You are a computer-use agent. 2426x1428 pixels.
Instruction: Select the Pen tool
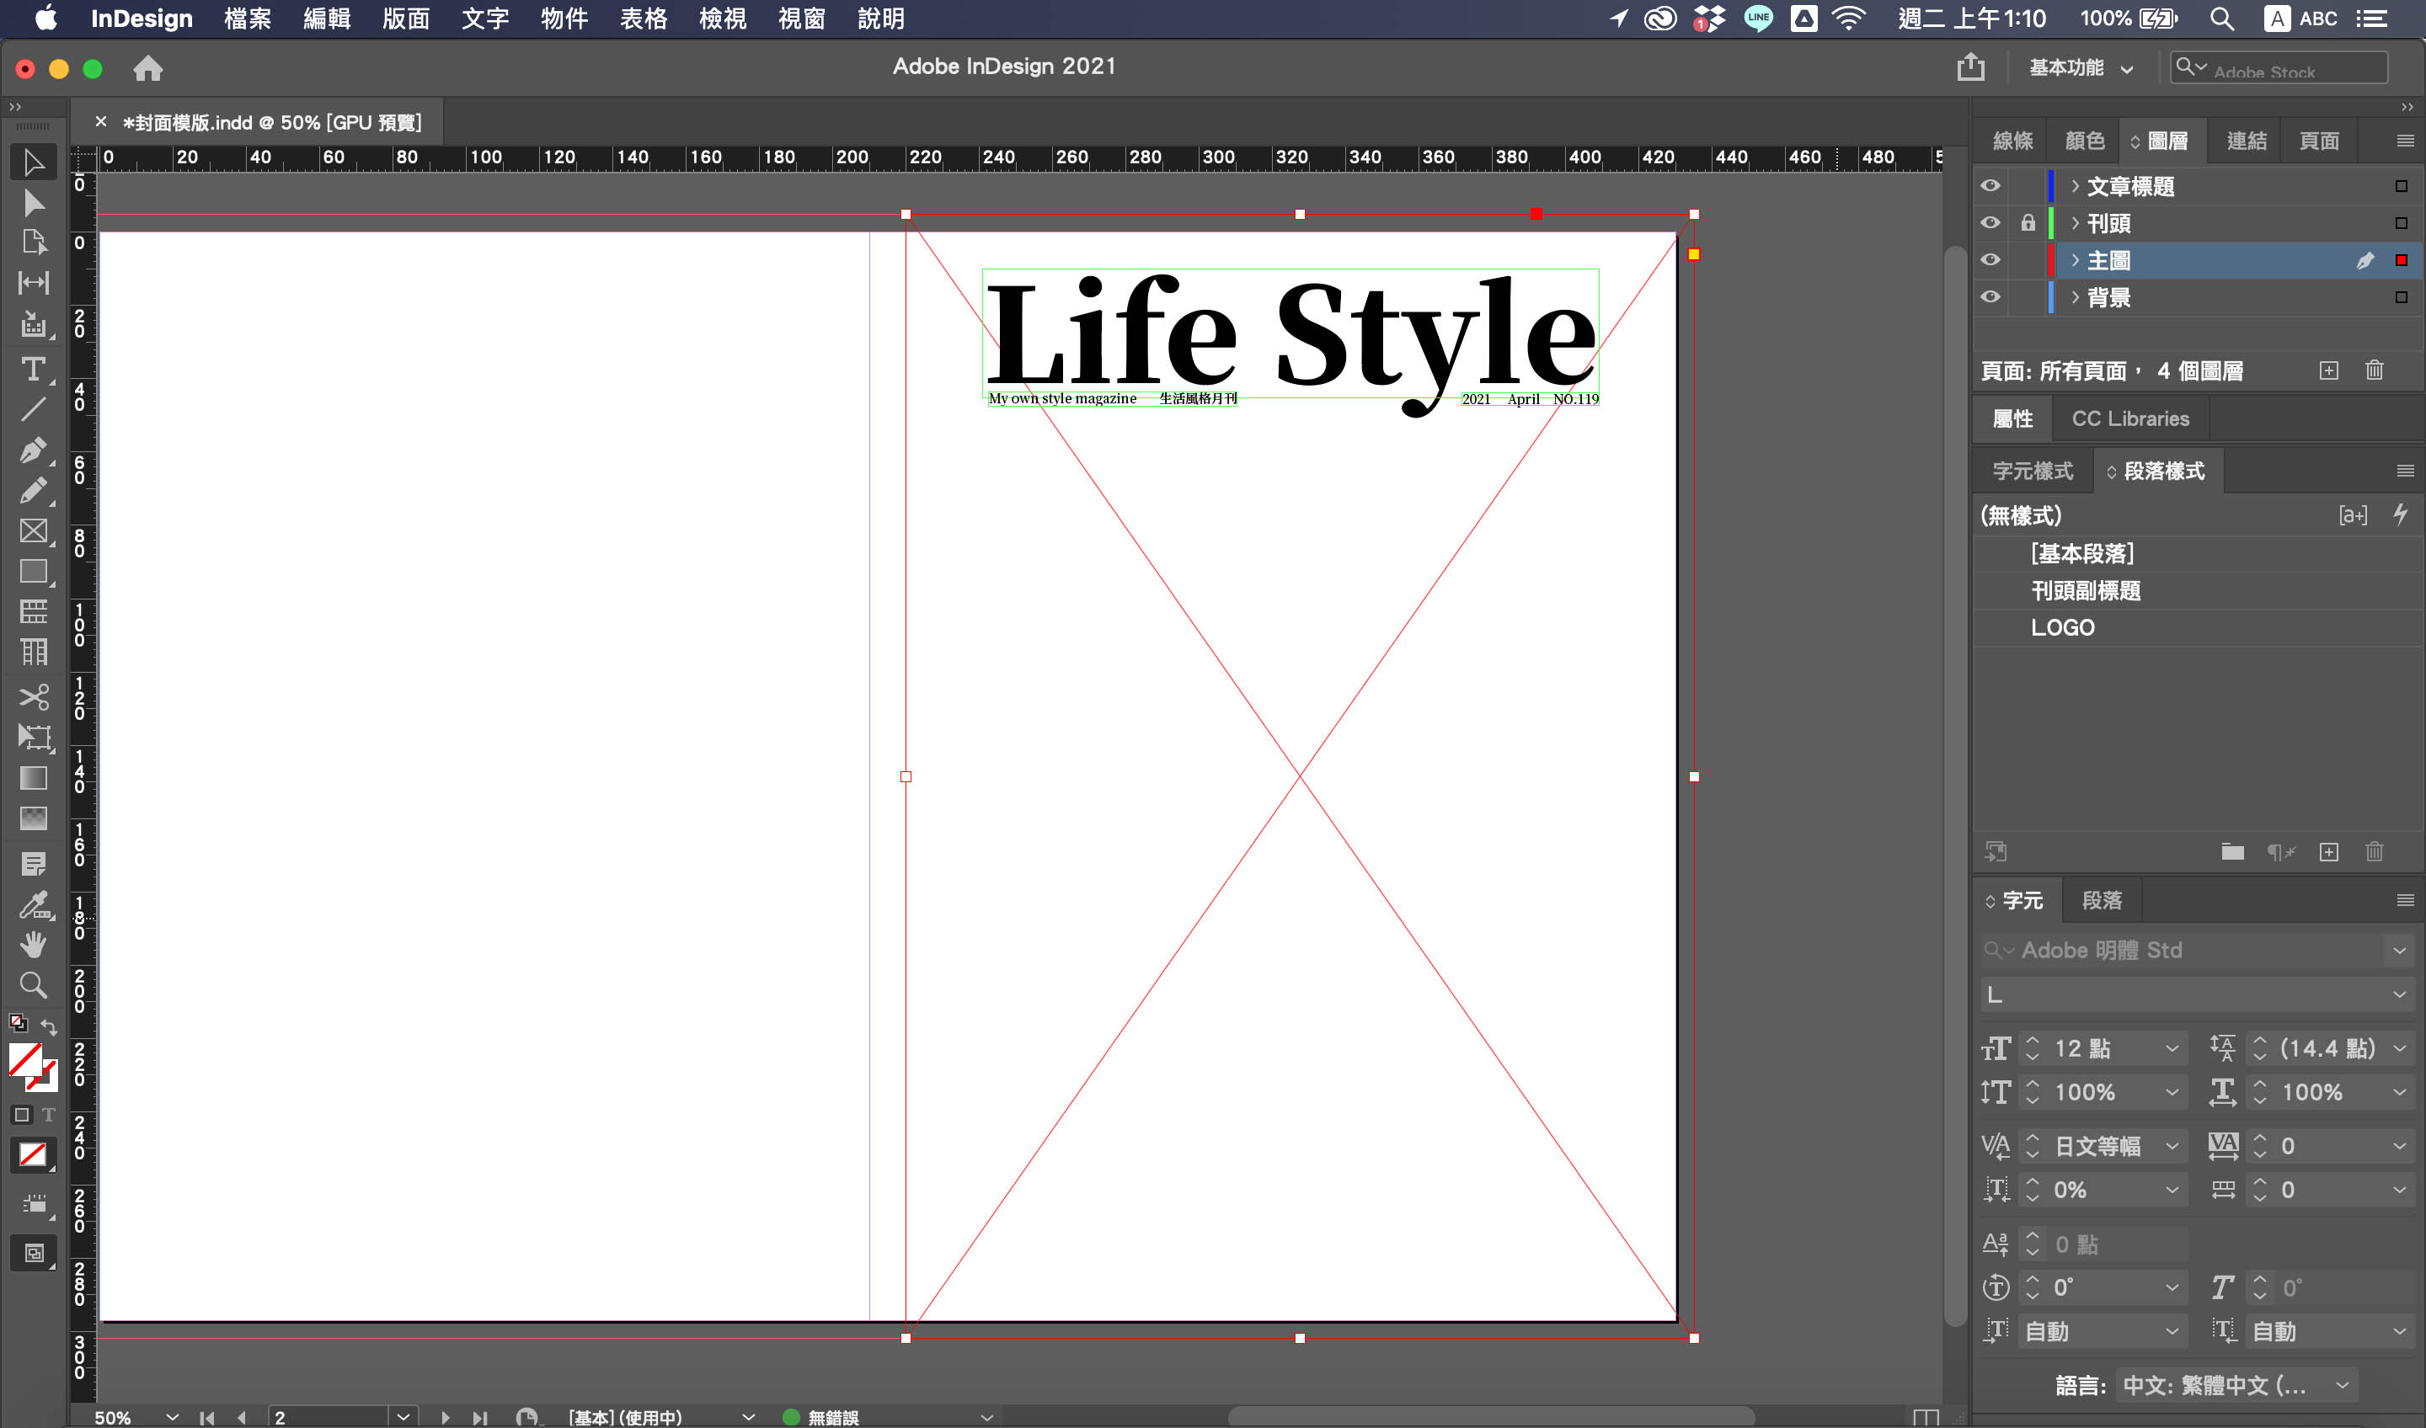[x=33, y=450]
